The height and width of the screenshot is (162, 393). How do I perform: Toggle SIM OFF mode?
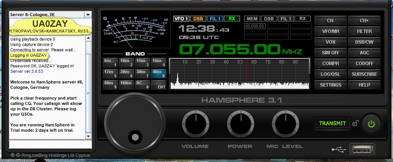coord(331,52)
